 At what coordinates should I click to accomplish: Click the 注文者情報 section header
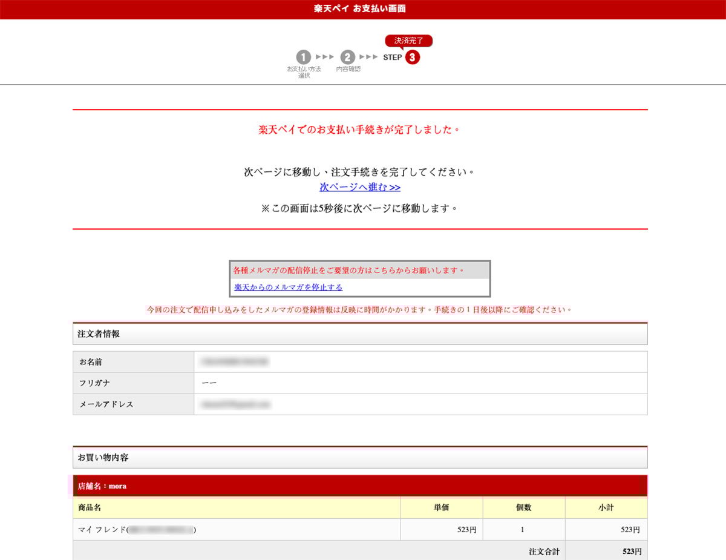click(360, 334)
